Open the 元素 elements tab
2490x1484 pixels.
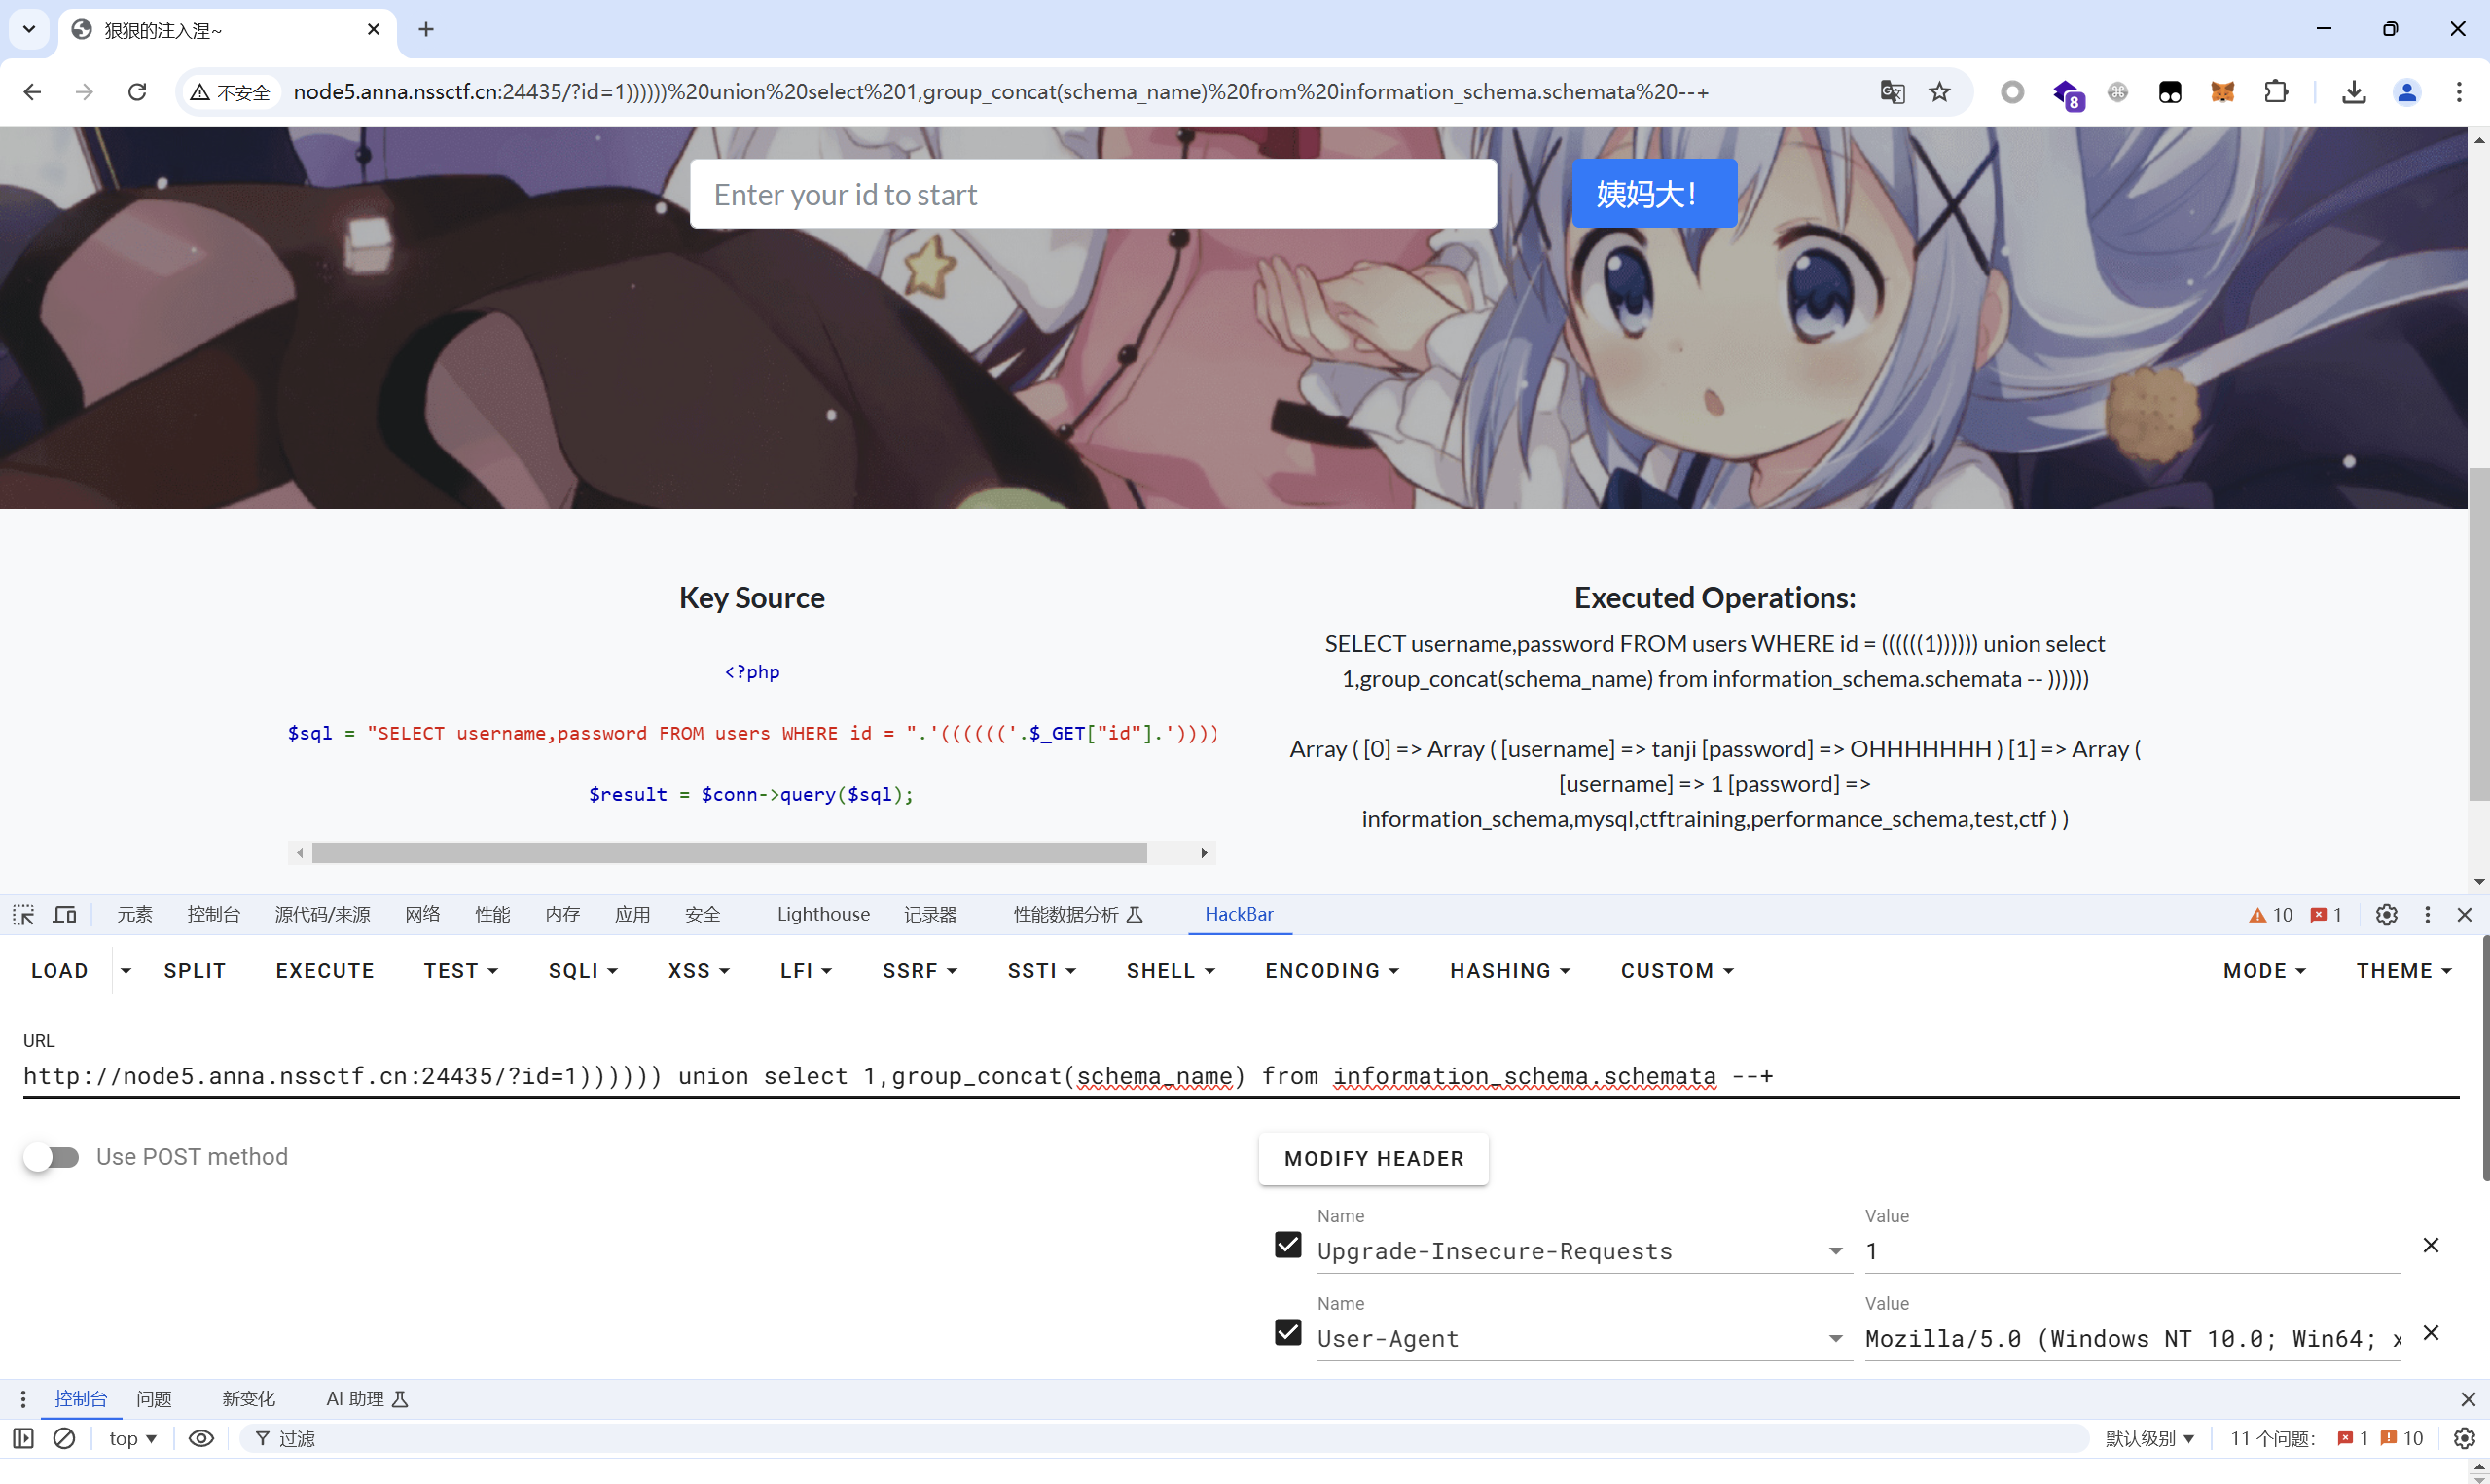point(135,914)
